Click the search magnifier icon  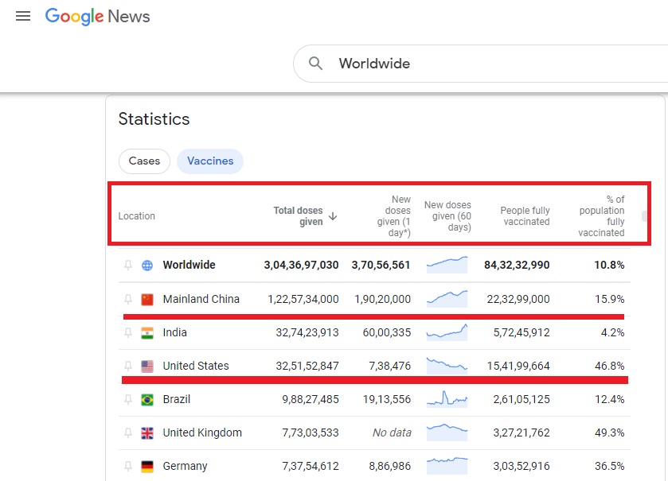315,64
